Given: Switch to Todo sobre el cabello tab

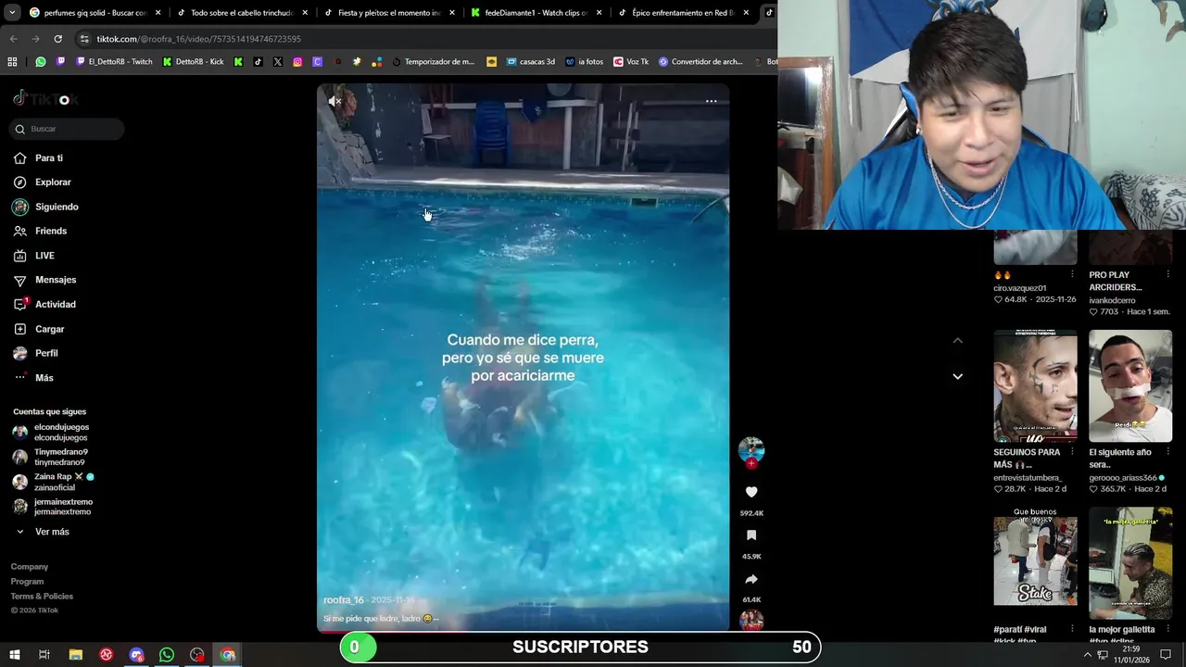Looking at the screenshot, I should click(x=242, y=13).
